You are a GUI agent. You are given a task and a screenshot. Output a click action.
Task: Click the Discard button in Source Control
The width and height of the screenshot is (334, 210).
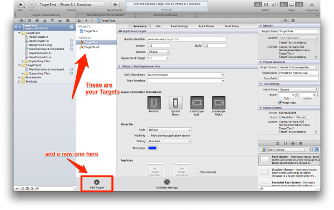[302, 117]
